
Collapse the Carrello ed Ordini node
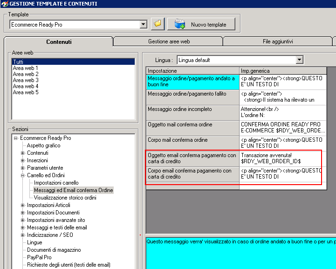tap(23, 175)
